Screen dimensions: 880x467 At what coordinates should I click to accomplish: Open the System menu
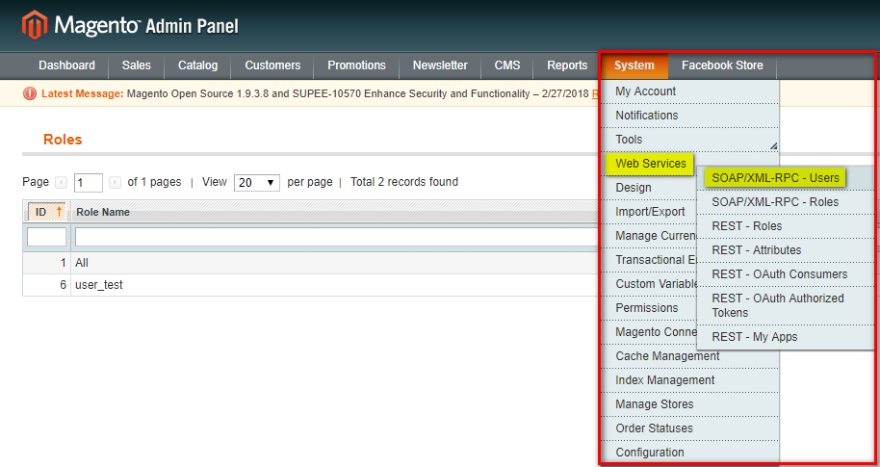click(x=634, y=65)
